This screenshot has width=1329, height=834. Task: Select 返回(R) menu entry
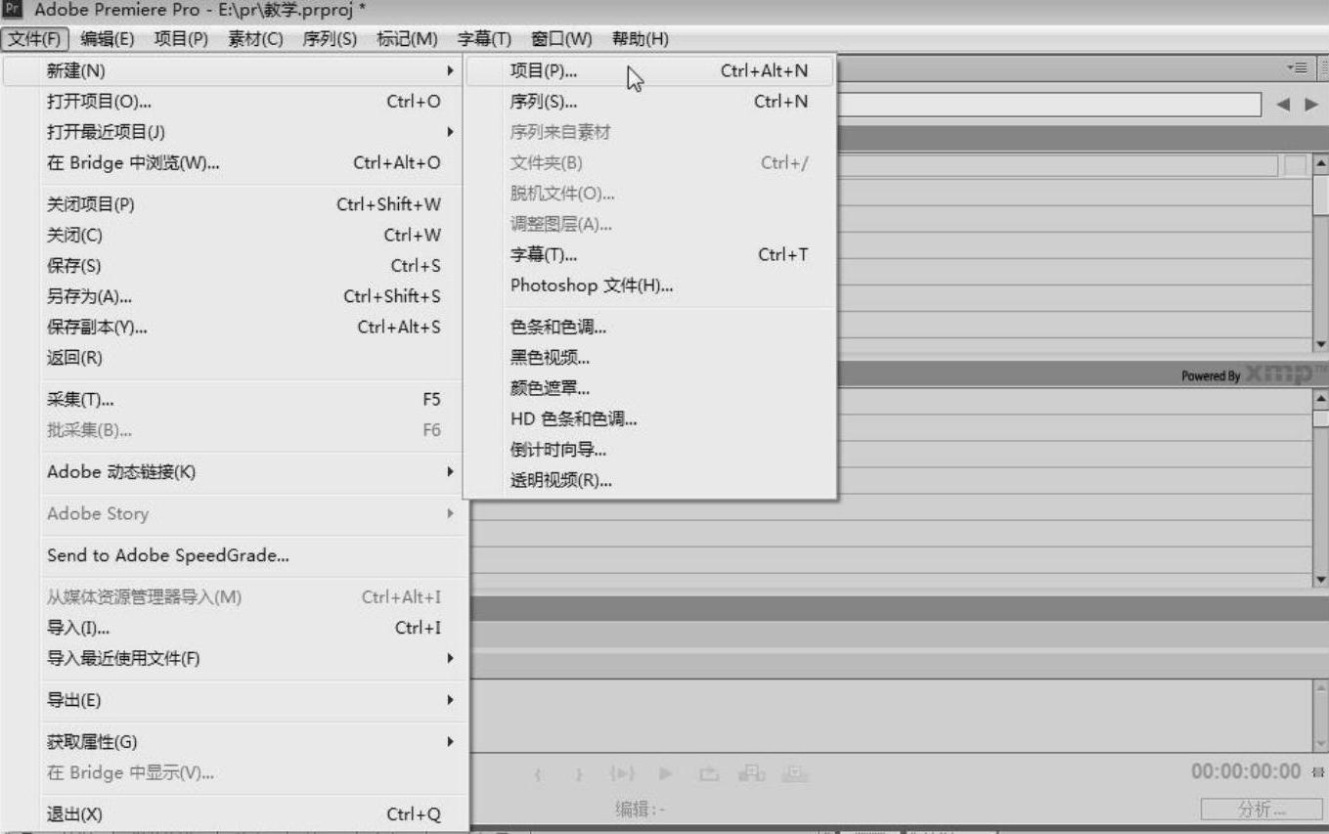(x=235, y=358)
